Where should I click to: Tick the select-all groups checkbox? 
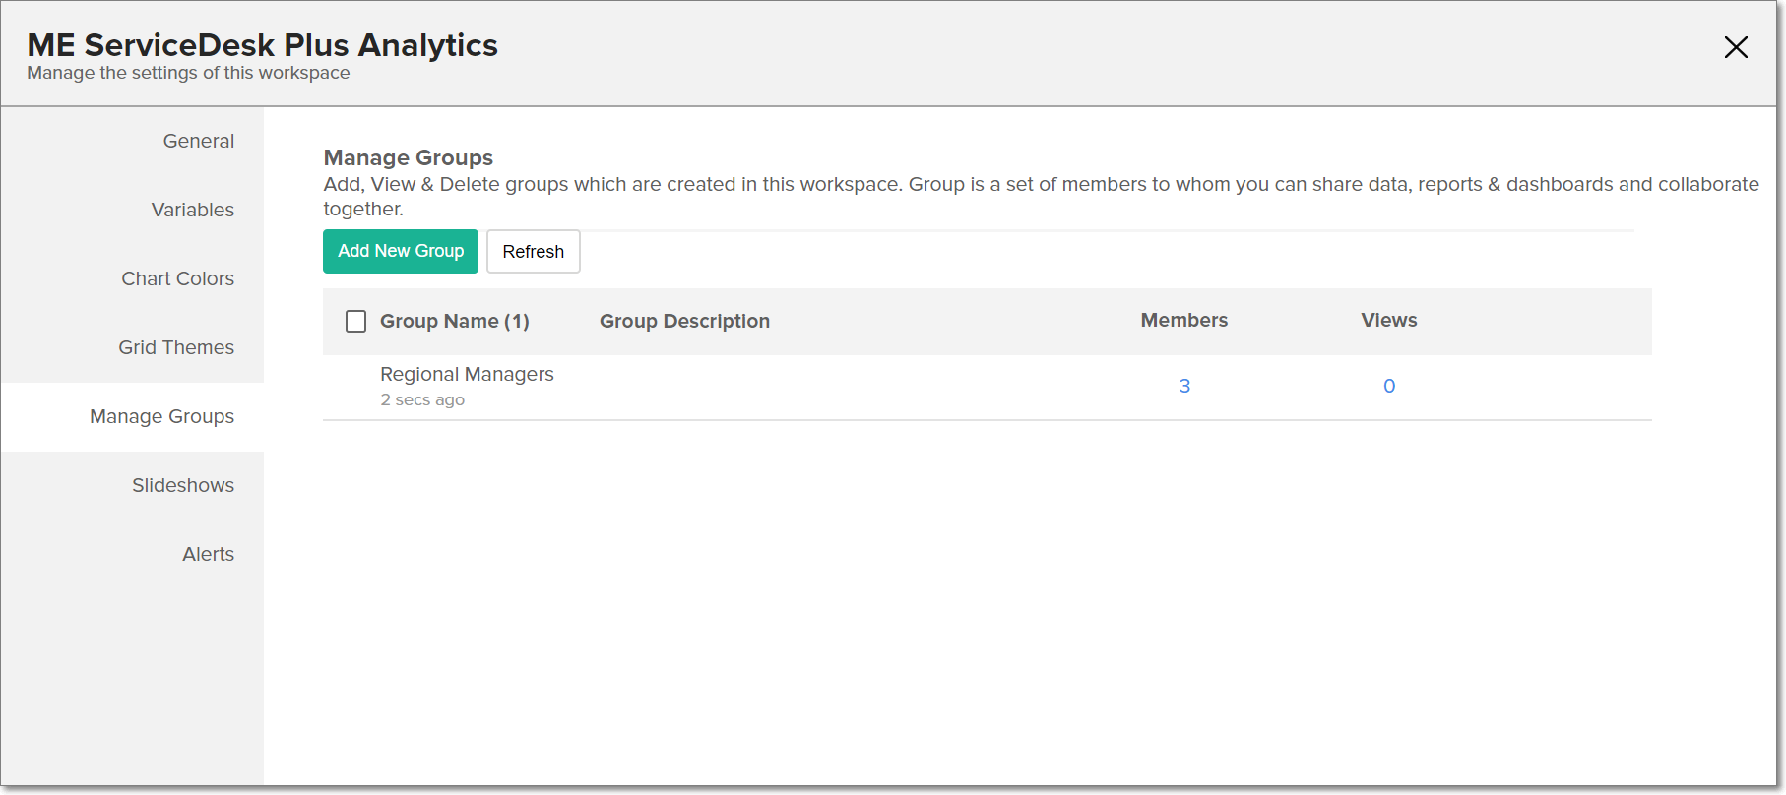pos(356,322)
